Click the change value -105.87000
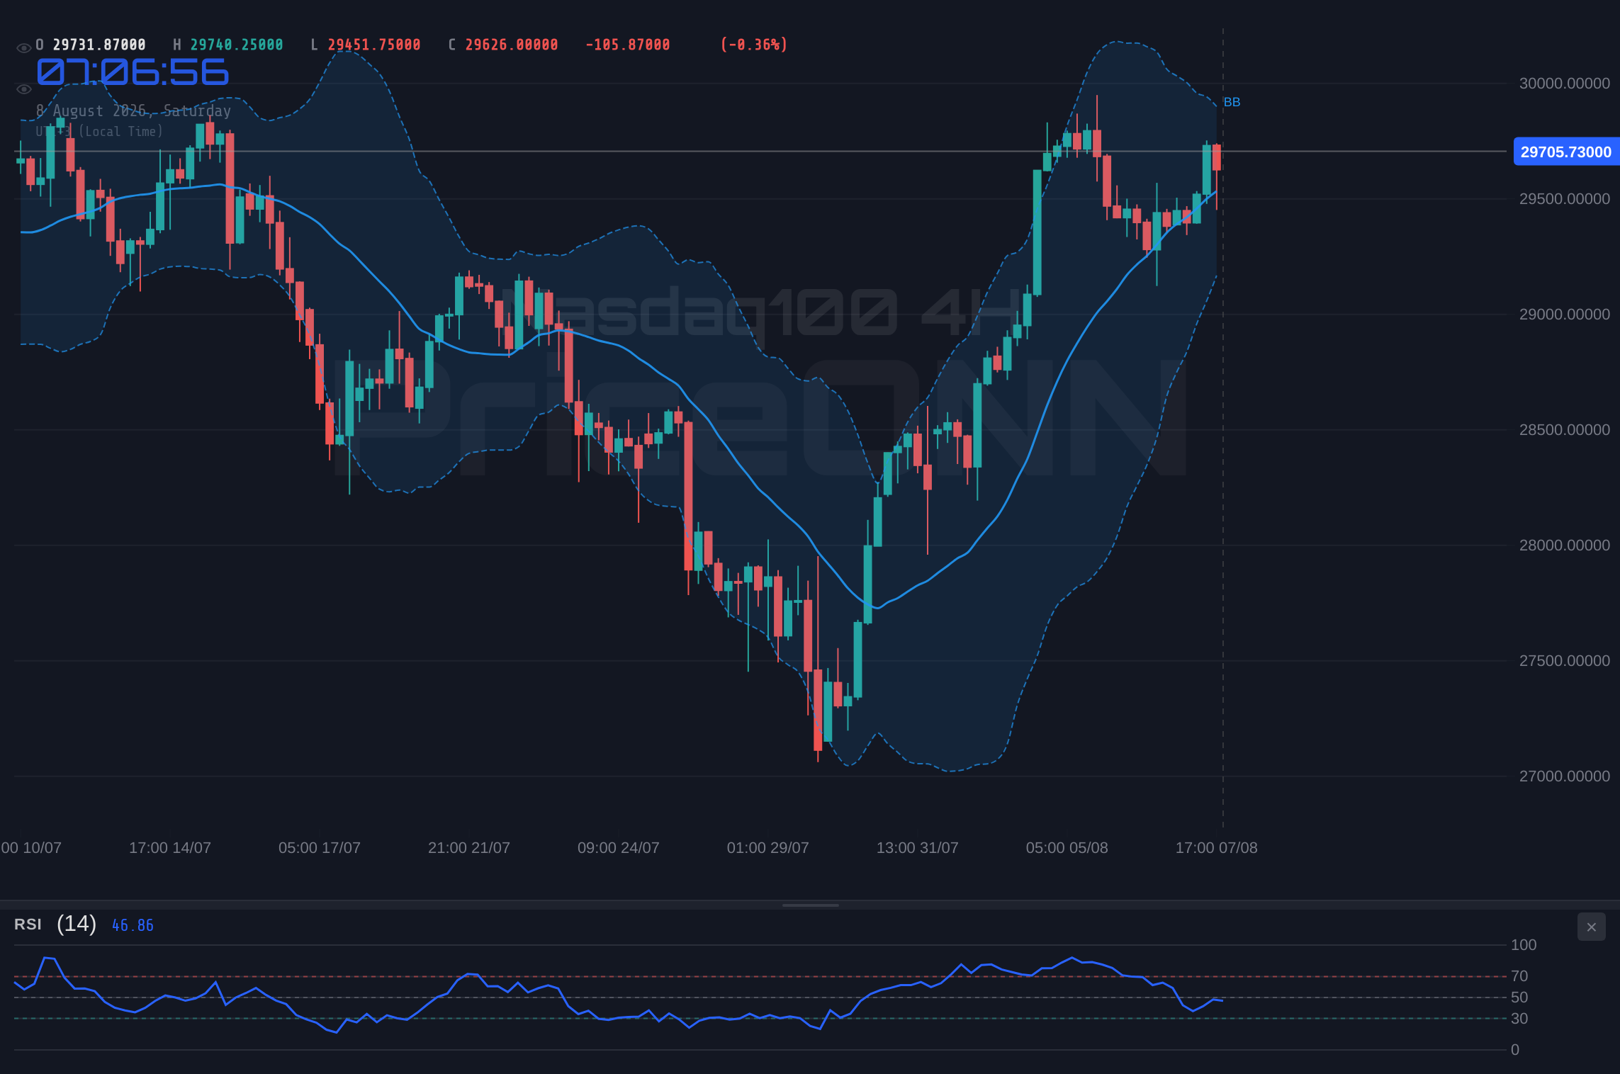 click(628, 45)
